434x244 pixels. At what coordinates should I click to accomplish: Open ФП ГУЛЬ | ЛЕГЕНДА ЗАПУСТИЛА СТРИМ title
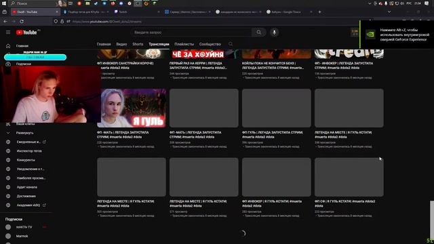pyautogui.click(x=273, y=135)
